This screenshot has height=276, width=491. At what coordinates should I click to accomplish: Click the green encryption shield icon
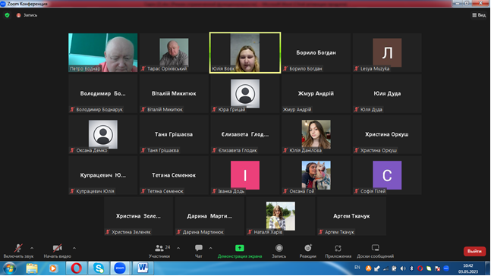7,15
